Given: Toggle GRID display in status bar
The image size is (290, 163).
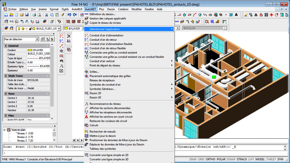Looking at the screenshot, I should (x=201, y=159).
